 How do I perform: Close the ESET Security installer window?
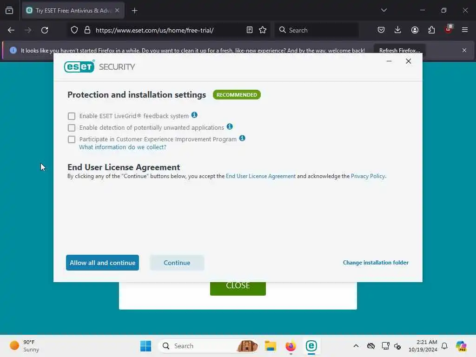pyautogui.click(x=408, y=61)
